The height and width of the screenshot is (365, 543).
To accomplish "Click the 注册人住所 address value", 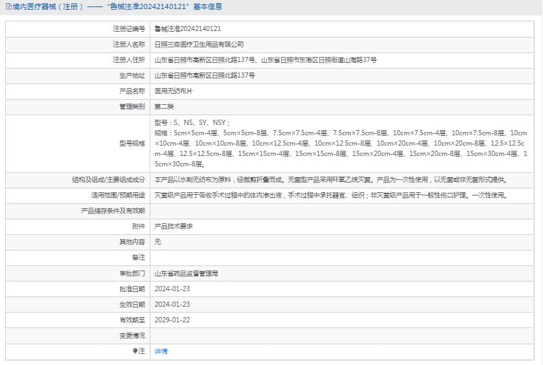I will tap(265, 60).
